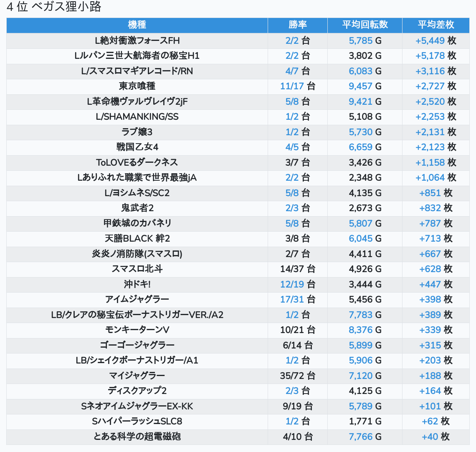Screen dimensions: 476x452
Task: Click the マイジャグラー machine name
Action: (x=137, y=376)
